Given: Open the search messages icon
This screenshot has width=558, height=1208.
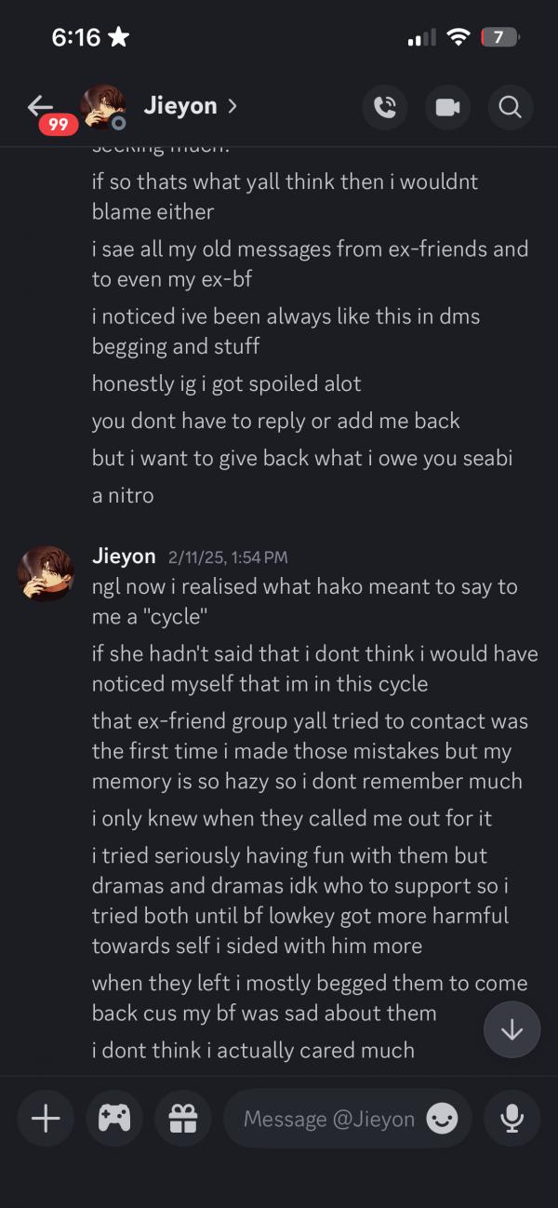Looking at the screenshot, I should click(x=510, y=107).
